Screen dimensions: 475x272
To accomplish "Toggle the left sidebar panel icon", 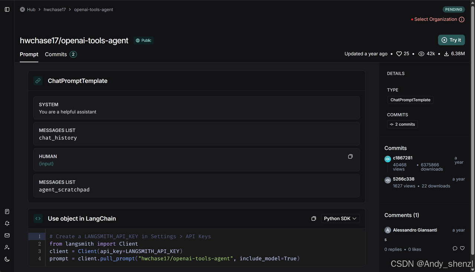I will point(7,9).
